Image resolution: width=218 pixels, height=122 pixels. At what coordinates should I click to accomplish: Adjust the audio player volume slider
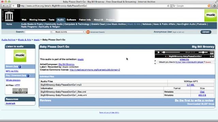(203, 52)
